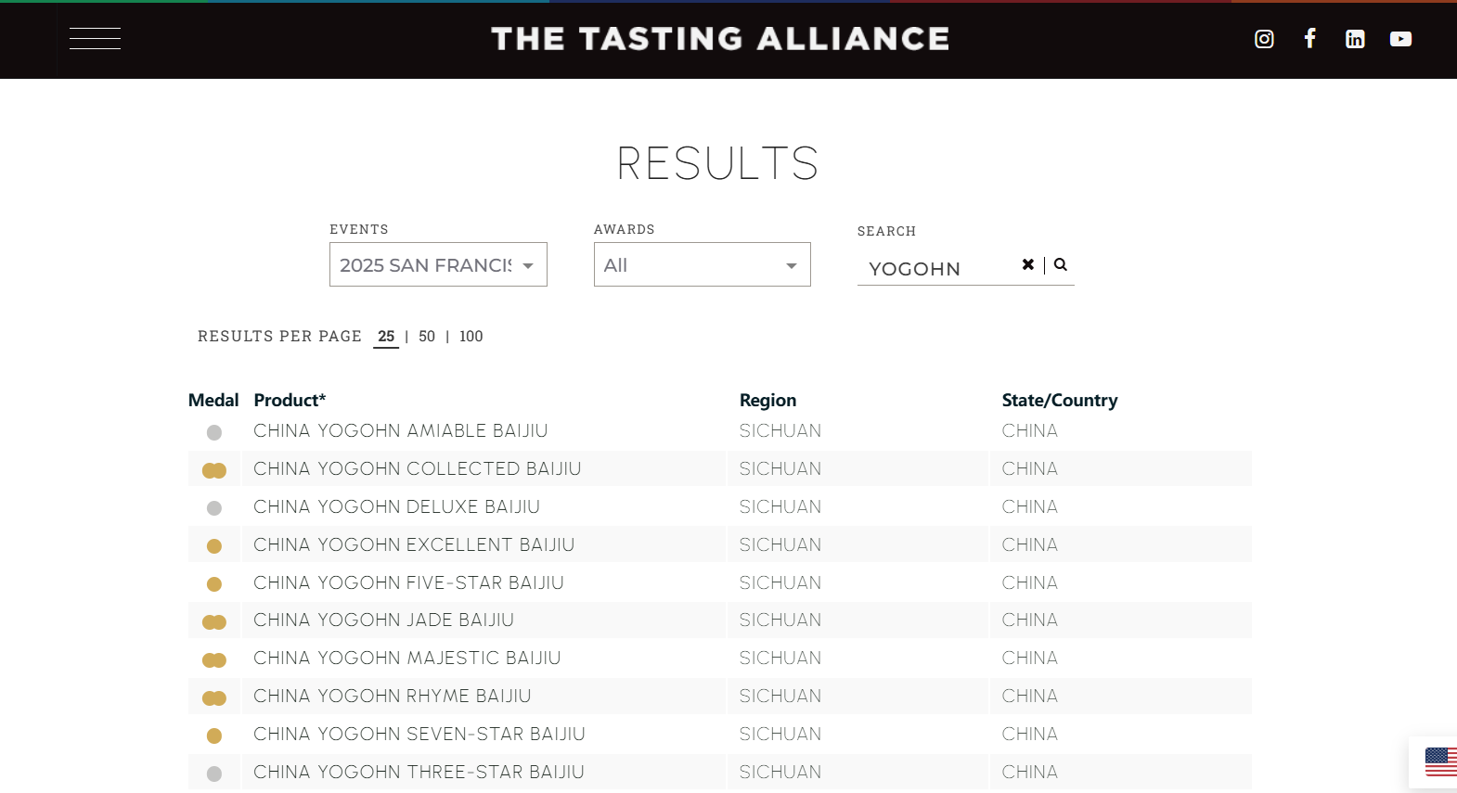Open the hamburger navigation menu
Viewport: 1457px width, 793px height.
pos(95,38)
